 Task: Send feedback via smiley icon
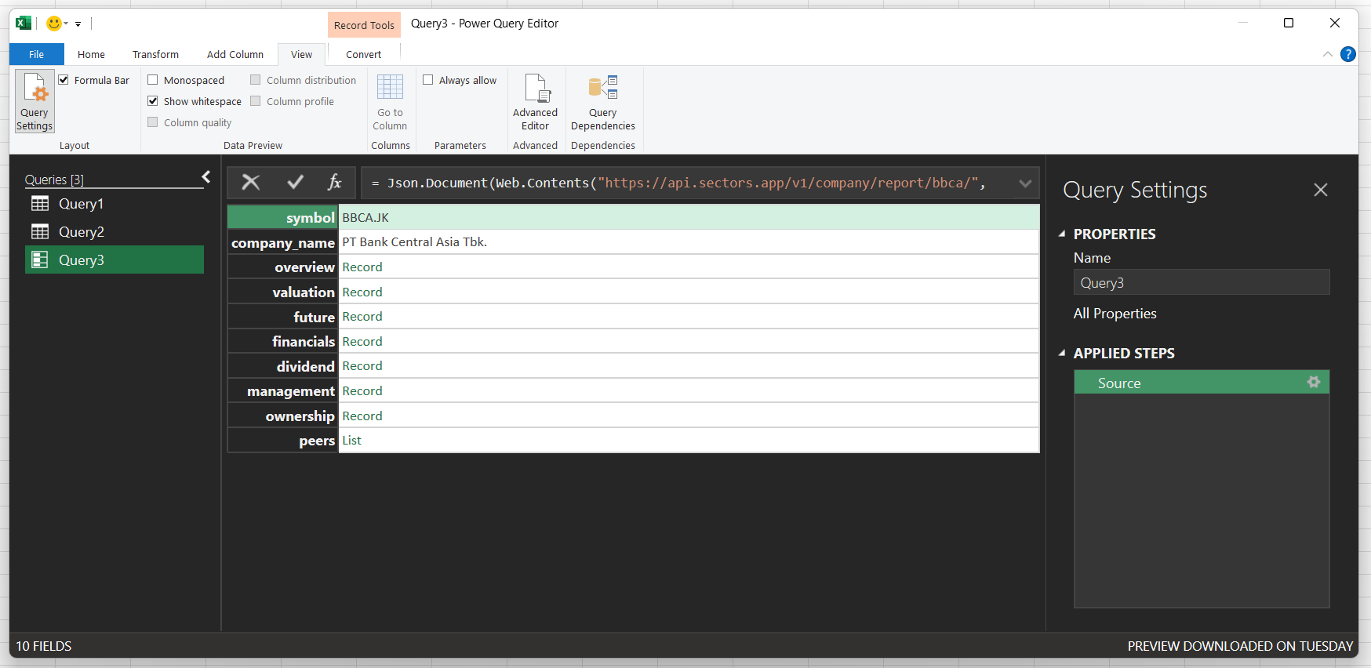click(x=54, y=24)
